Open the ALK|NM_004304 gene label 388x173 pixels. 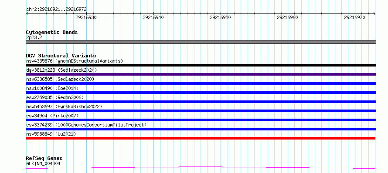click(43, 163)
